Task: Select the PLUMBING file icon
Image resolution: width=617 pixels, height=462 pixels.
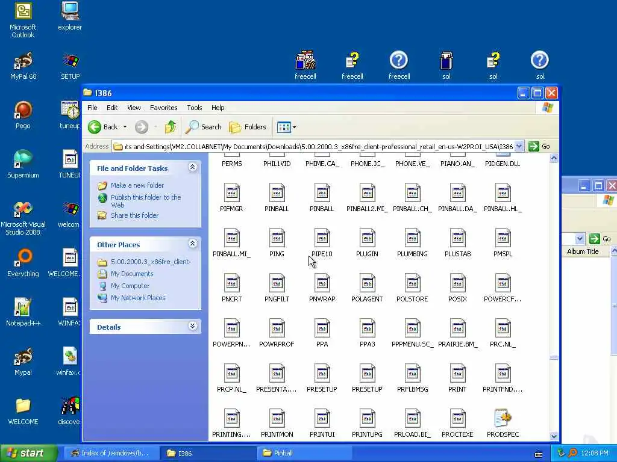Action: click(x=412, y=238)
